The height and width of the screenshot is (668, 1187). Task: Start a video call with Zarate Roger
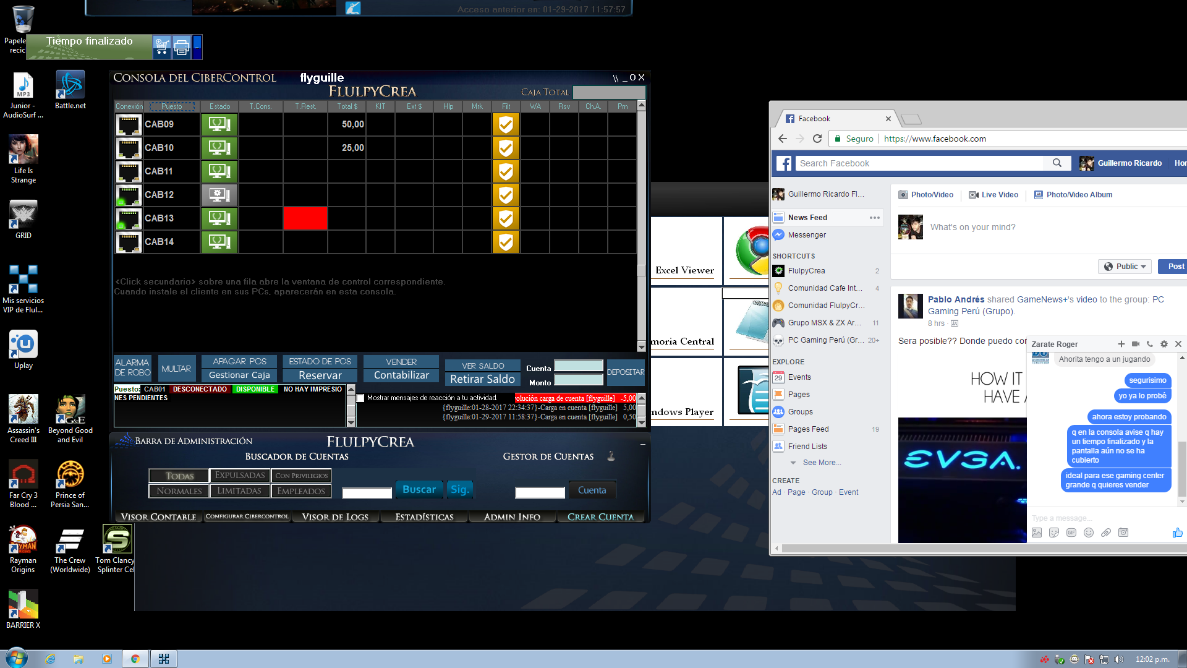pos(1135,344)
